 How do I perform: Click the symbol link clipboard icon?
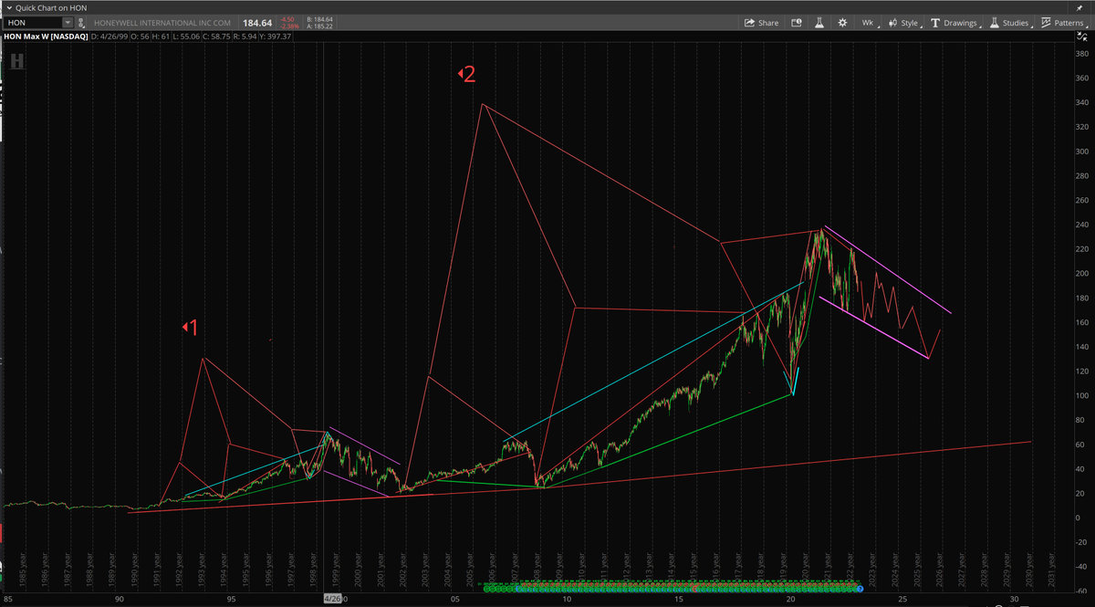coord(80,22)
